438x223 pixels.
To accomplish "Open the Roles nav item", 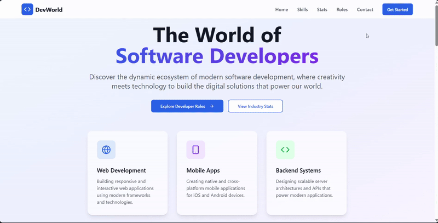I will point(342,9).
